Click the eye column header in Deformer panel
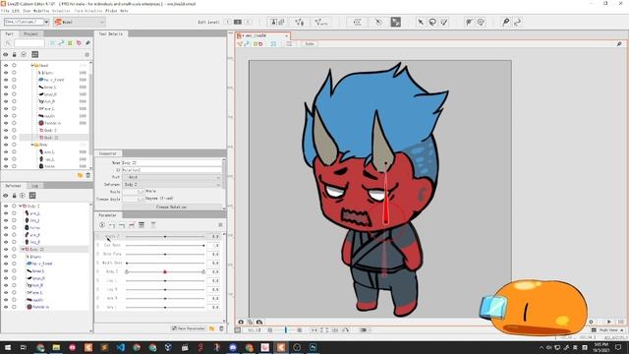Viewport: 629px width, 354px height. coord(6,196)
